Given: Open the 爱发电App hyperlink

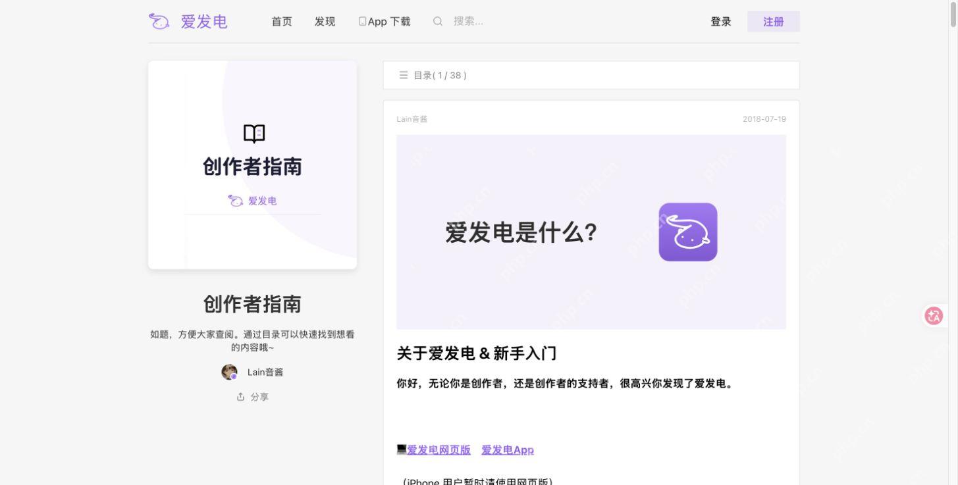Looking at the screenshot, I should pyautogui.click(x=508, y=450).
